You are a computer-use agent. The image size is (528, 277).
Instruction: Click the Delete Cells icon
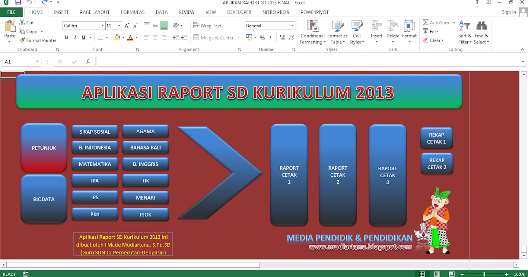coord(393,26)
